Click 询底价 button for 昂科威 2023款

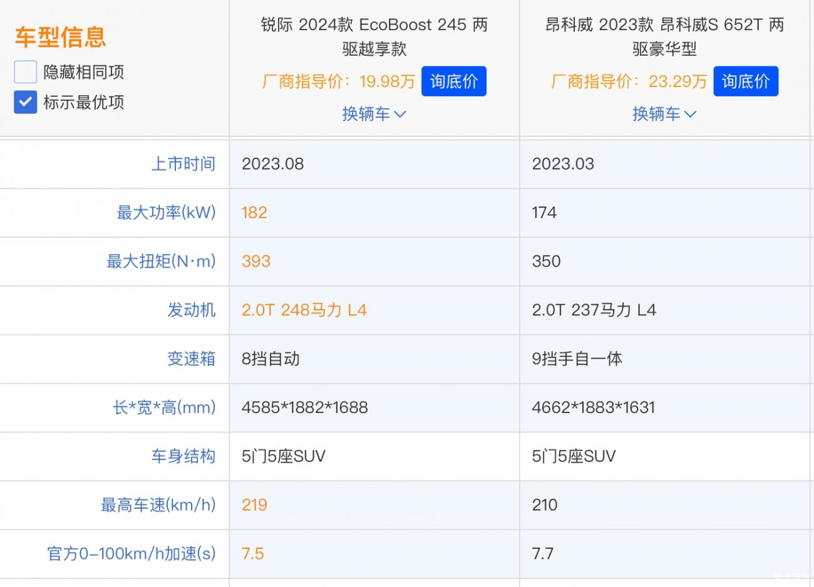(746, 81)
